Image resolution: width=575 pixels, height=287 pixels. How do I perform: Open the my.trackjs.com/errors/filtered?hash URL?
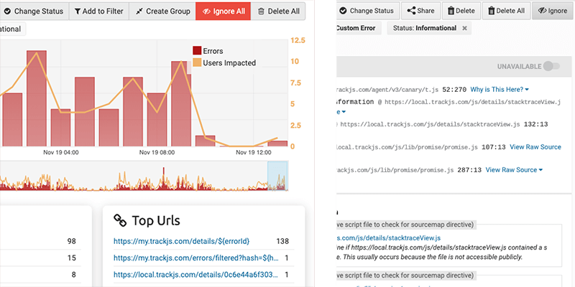[x=196, y=258]
